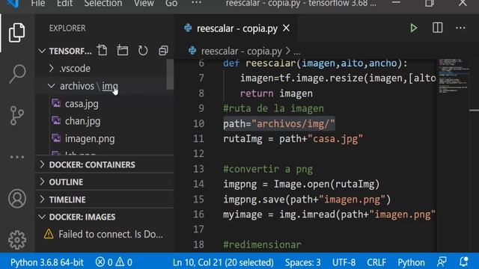
Task: Close the reescalar - copia.py tab
Action: click(286, 28)
